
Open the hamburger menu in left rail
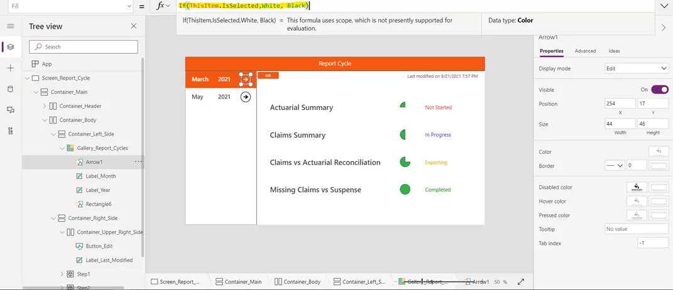(11, 26)
